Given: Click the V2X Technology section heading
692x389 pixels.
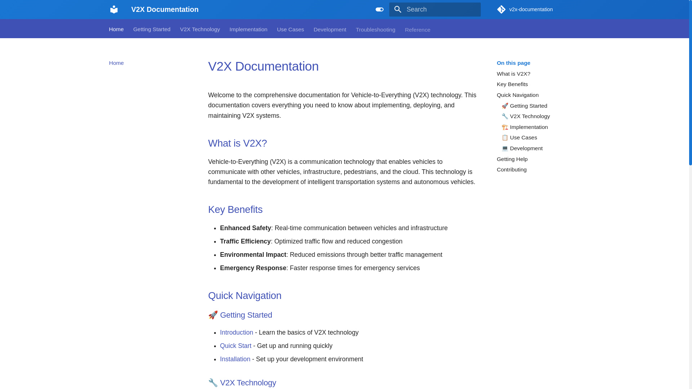Looking at the screenshot, I should point(242,383).
